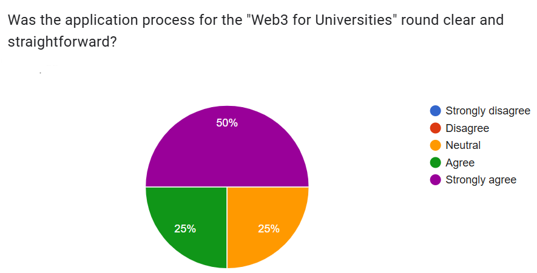Image resolution: width=537 pixels, height=273 pixels.
Task: Select the 'Disagree' legend label
Action: [467, 128]
